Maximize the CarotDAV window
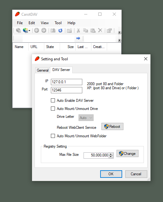 coord(100,14)
